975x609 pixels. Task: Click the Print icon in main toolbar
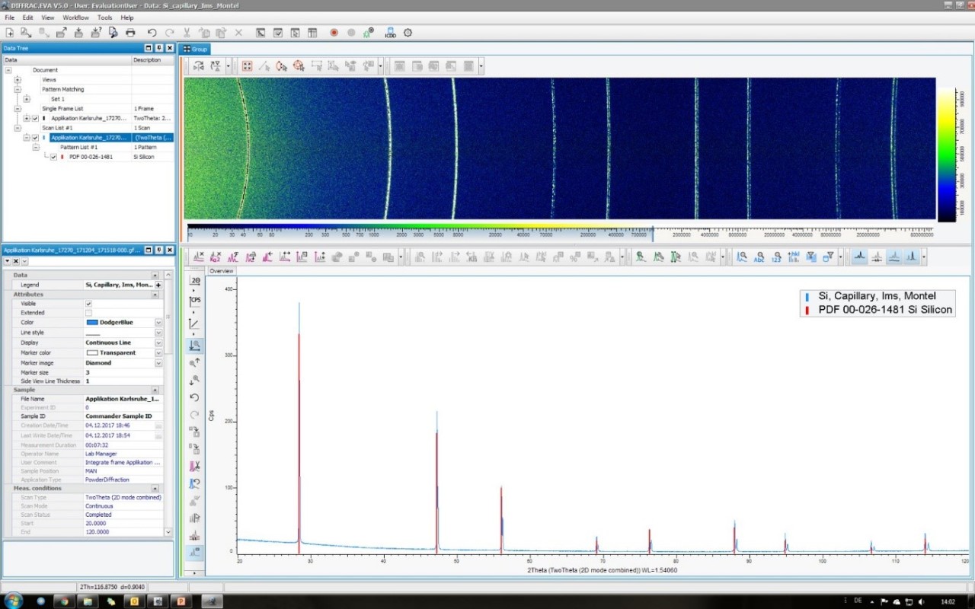(130, 33)
